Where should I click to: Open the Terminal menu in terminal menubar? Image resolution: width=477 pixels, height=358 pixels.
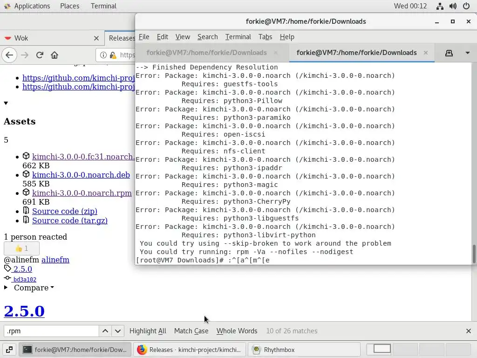238,37
